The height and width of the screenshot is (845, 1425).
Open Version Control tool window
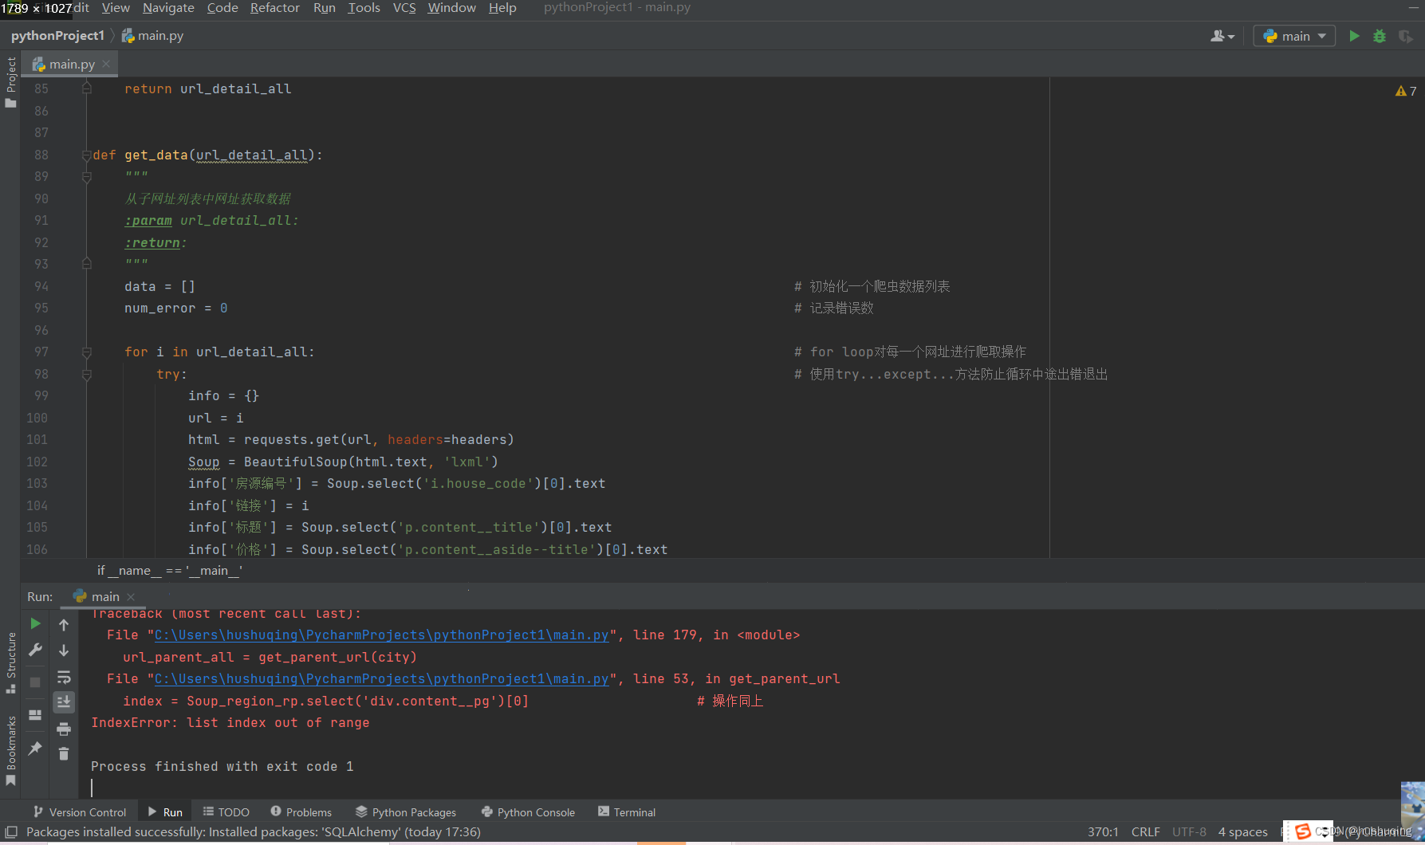80,812
